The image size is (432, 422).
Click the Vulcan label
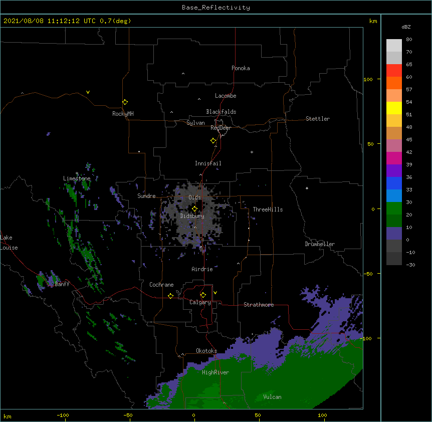click(272, 397)
